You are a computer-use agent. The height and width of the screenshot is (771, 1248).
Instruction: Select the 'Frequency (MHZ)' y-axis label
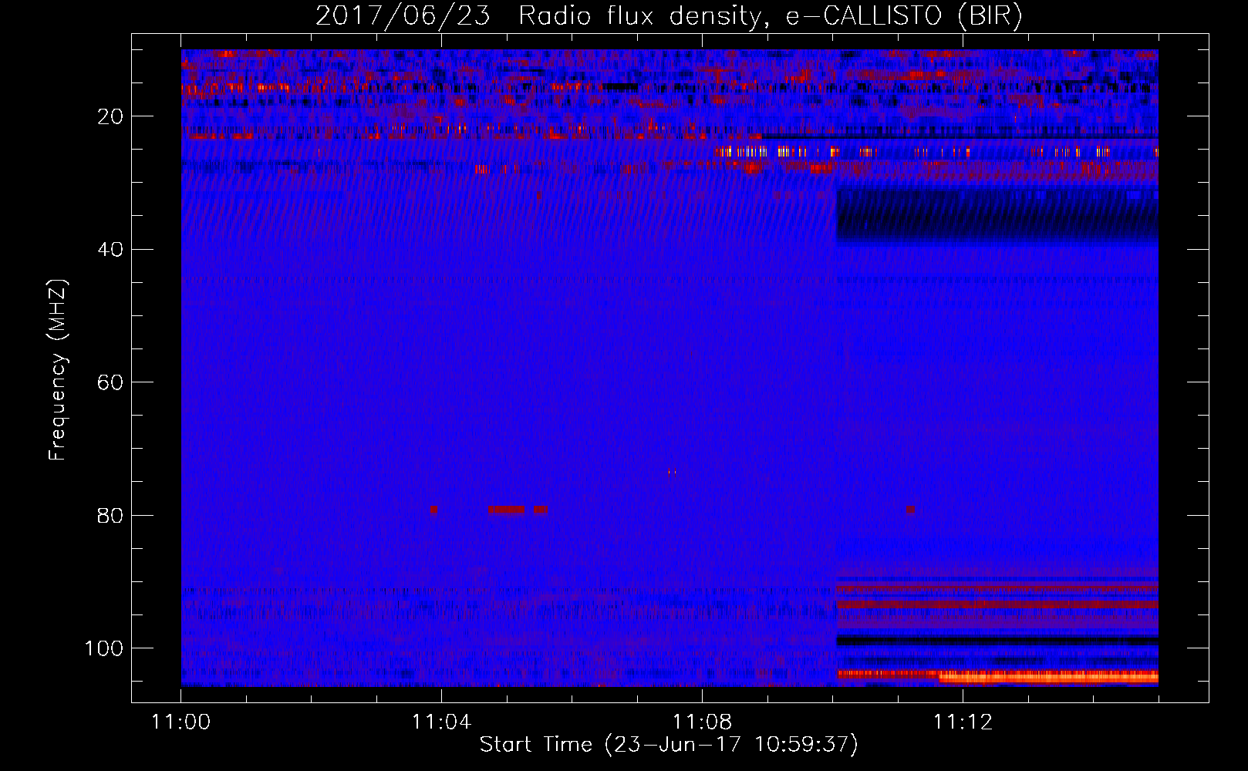58,370
